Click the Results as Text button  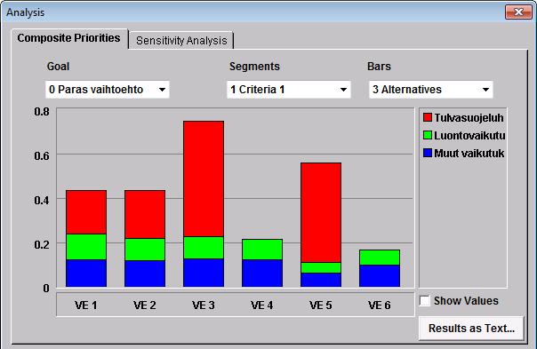click(471, 329)
